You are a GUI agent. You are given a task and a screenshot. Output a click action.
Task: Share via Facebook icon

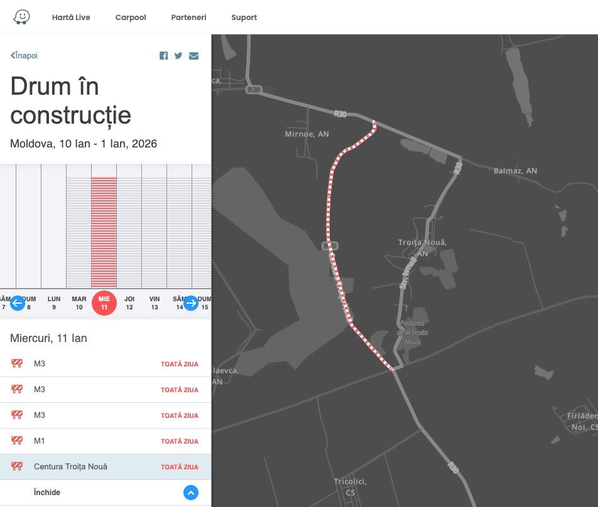click(x=163, y=56)
